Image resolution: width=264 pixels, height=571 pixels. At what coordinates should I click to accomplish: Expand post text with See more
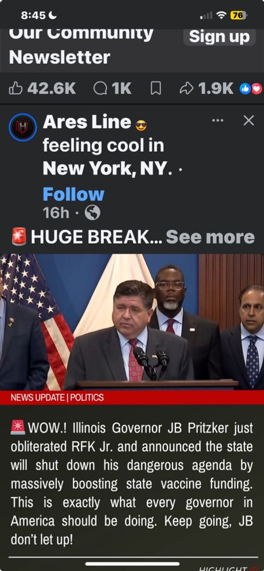tap(210, 237)
